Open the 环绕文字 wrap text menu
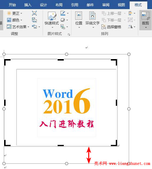The width and height of the screenshot is (152, 169). click(93, 20)
